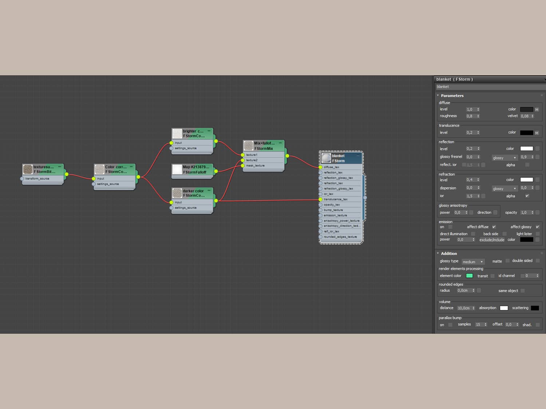Select the brighter color node thumbnail

tap(177, 133)
